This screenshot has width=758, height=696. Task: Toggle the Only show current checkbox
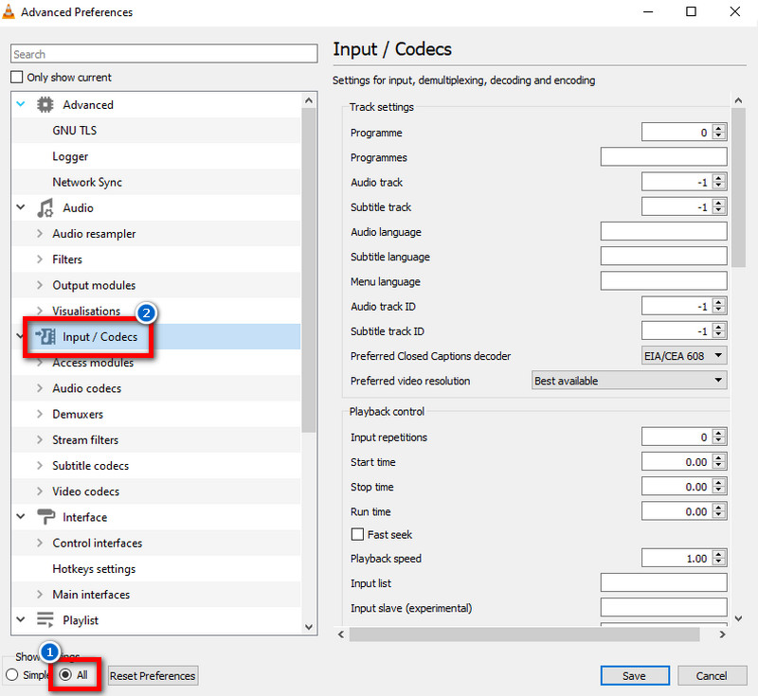pyautogui.click(x=17, y=78)
